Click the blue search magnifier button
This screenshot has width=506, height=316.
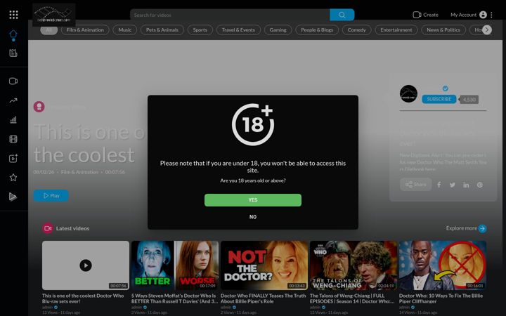(342, 15)
